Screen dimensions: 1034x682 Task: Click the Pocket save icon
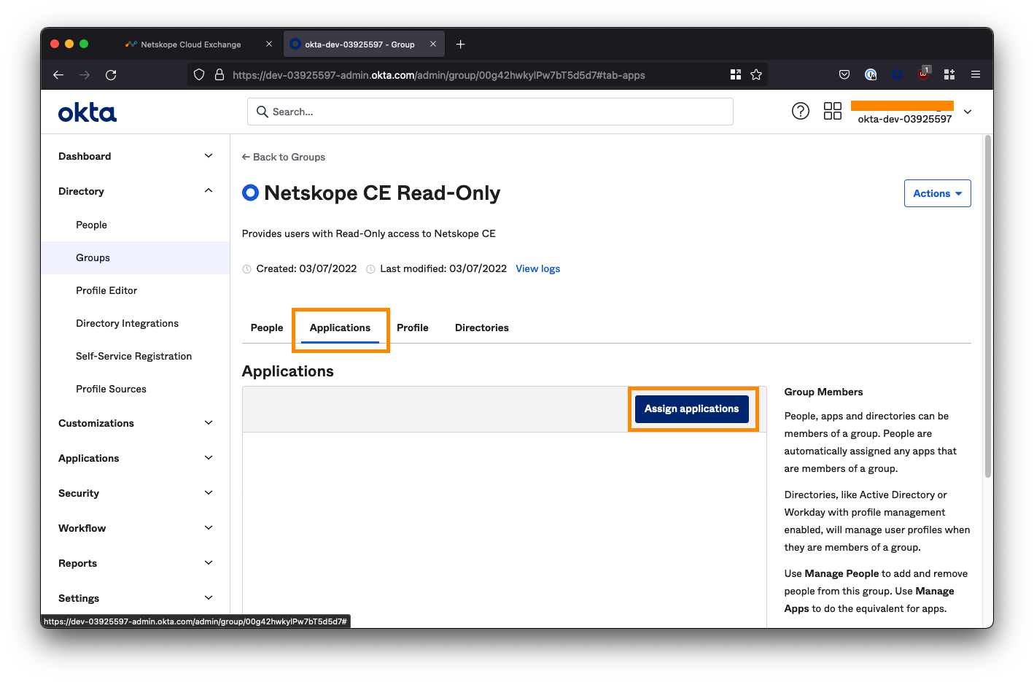coord(844,74)
